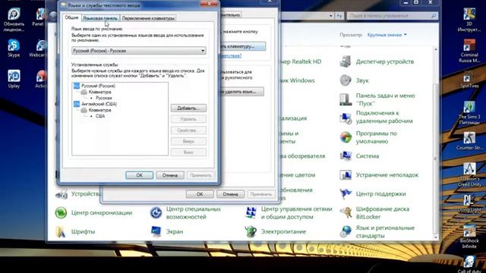Open the Обновить лицензию desktop icon
Screen dimensions: 486x273
(14, 19)
